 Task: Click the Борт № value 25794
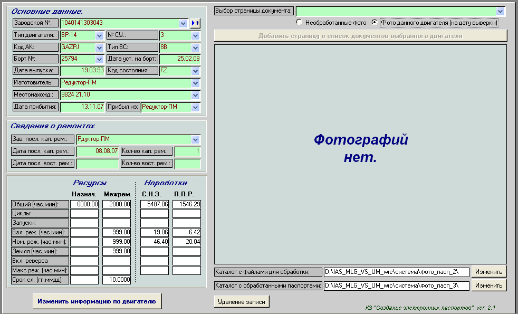(x=70, y=59)
